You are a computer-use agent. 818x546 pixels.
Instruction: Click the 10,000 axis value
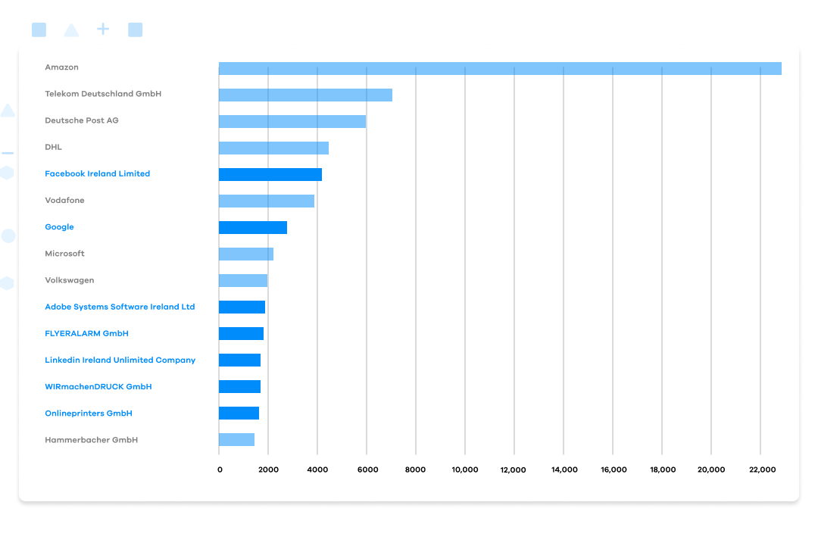(x=465, y=470)
